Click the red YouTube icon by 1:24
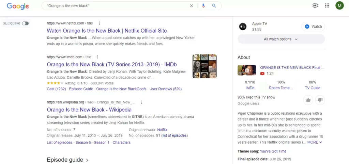The height and width of the screenshot is (164, 349). [x=262, y=73]
